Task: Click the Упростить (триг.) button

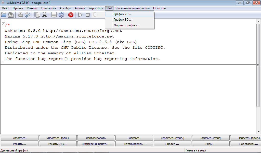Action: [173, 138]
